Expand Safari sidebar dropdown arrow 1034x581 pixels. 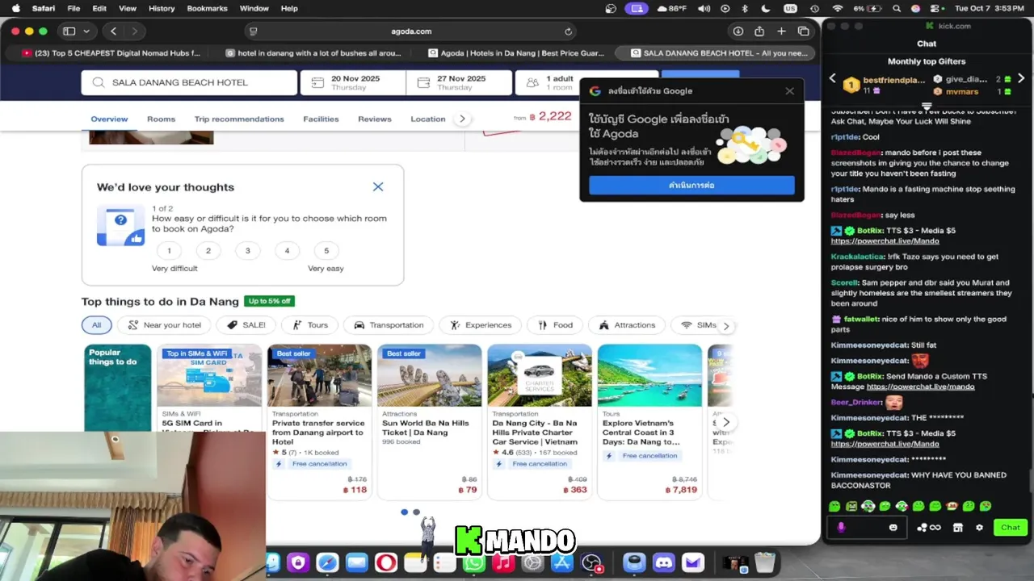[86, 31]
